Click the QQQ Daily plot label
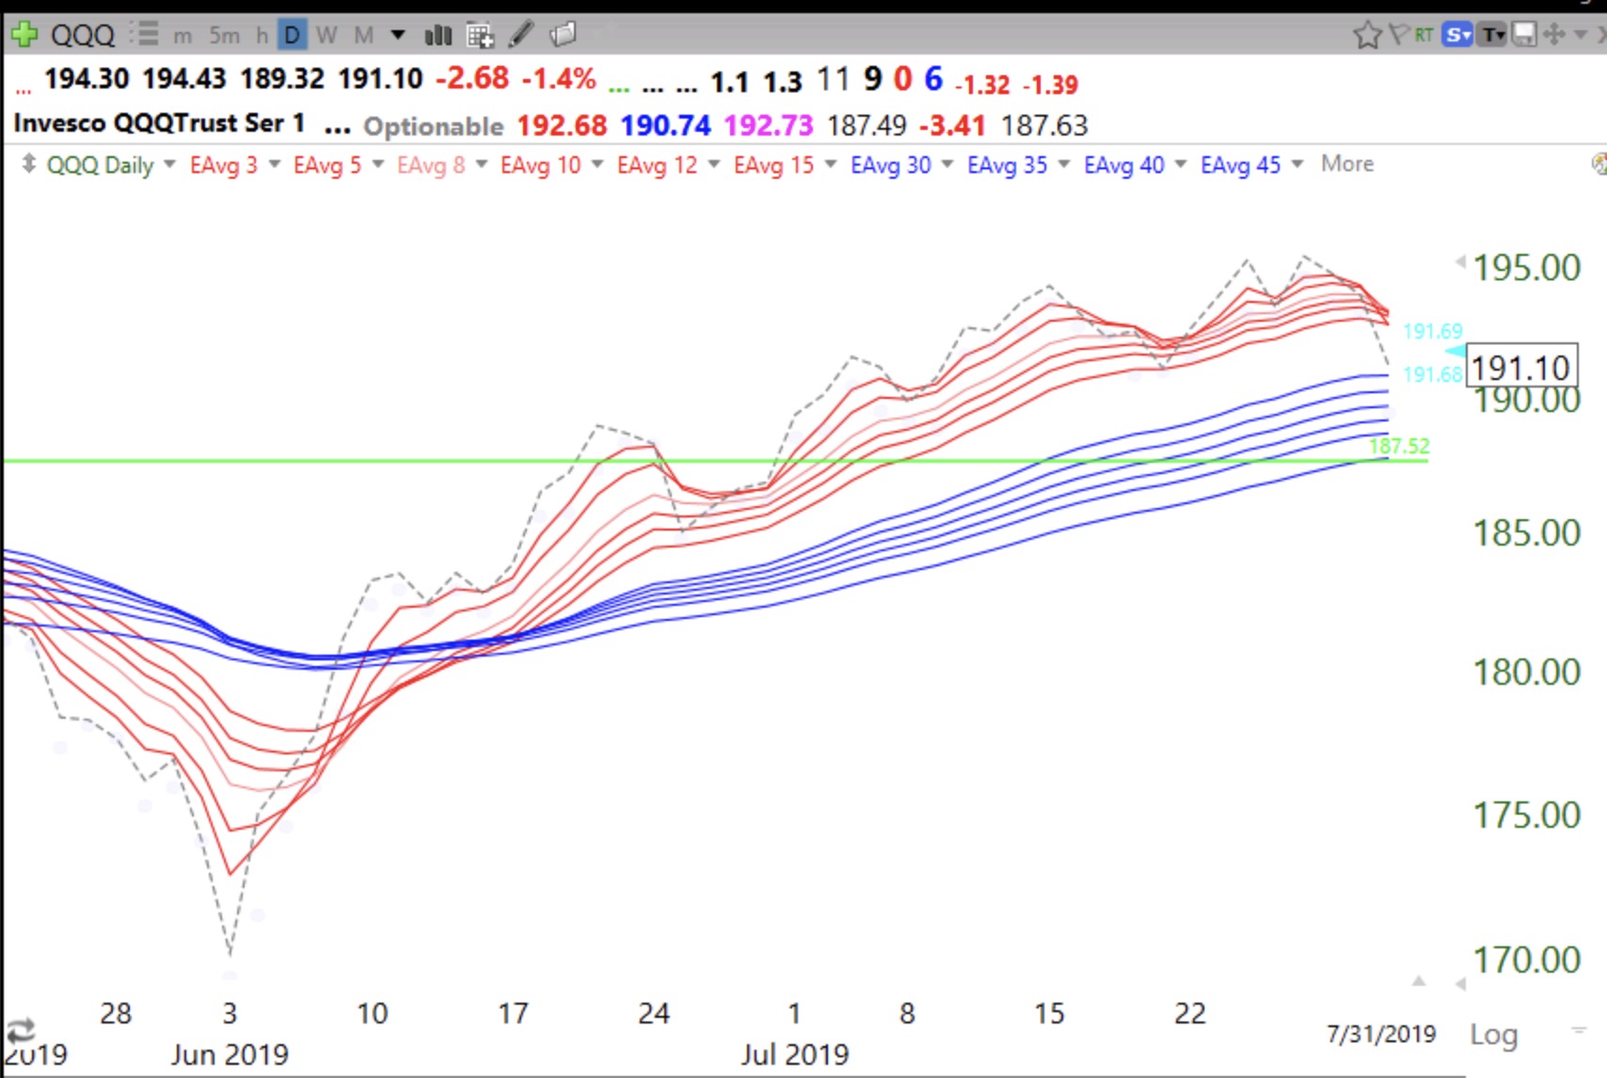This screenshot has height=1078, width=1607. 100,165
